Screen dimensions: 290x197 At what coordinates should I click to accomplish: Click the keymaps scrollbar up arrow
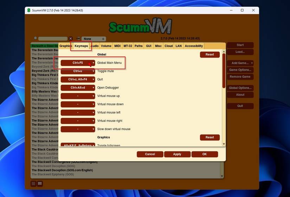(x=224, y=51)
